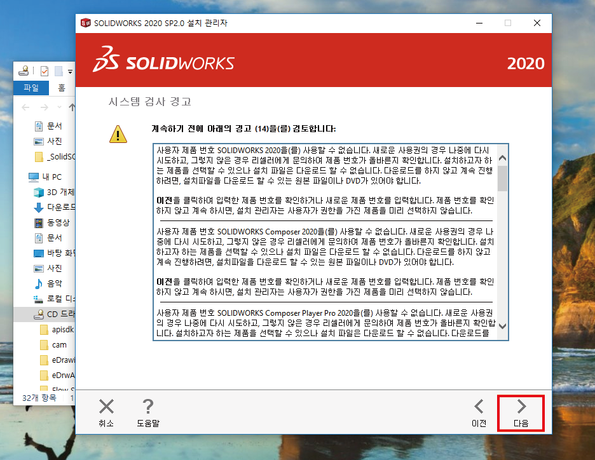The height and width of the screenshot is (460, 595).
Task: Select the _Solid folder in navigation pane
Action: (x=55, y=157)
